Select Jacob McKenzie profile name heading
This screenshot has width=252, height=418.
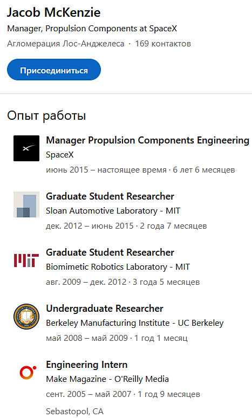tap(53, 12)
